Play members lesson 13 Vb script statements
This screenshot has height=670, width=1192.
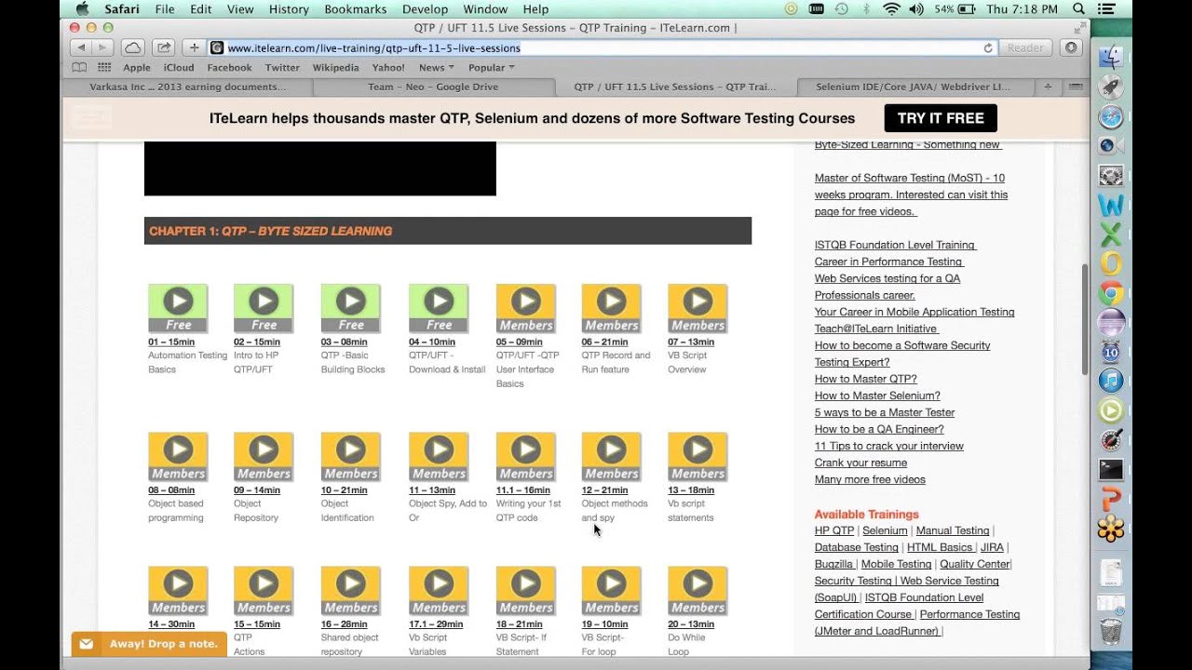coord(698,456)
